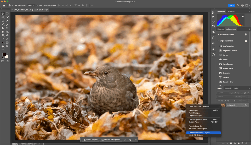
Task: Select the Move tool in the toolbar
Action: (3, 14)
